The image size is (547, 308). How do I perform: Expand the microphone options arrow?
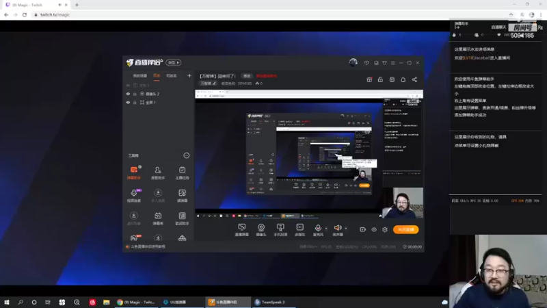click(326, 229)
